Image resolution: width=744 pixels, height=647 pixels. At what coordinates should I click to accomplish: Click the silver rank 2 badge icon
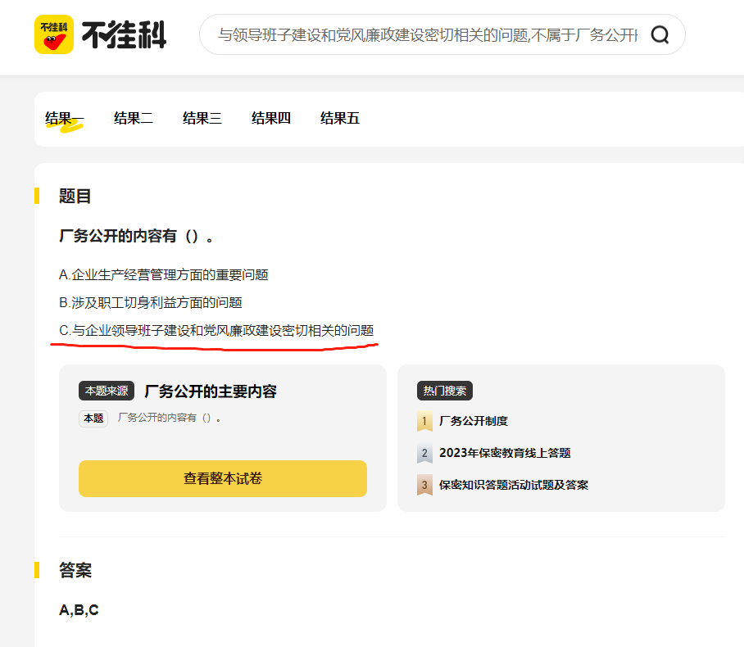tap(424, 454)
